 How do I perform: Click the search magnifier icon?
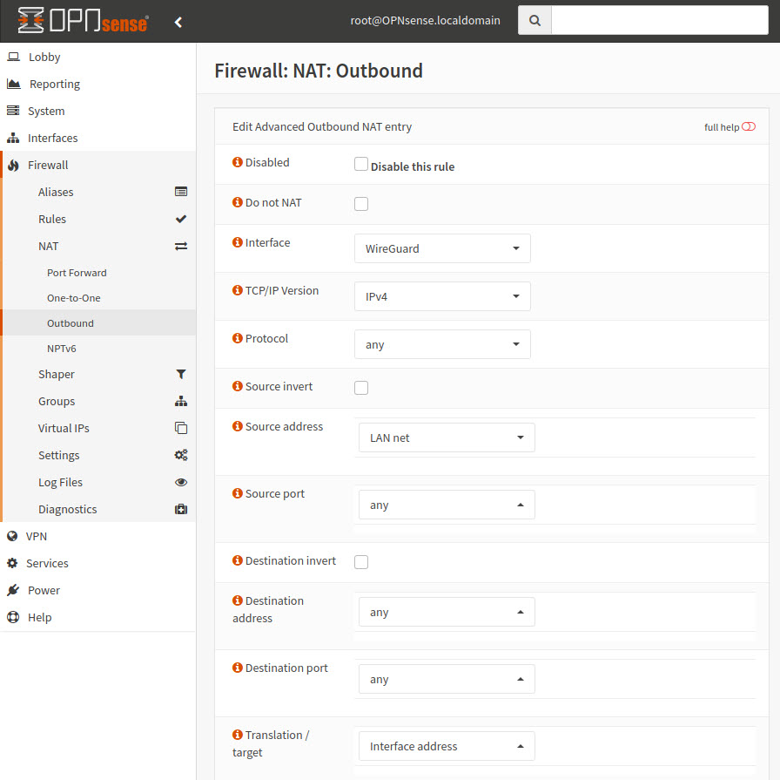tap(535, 21)
